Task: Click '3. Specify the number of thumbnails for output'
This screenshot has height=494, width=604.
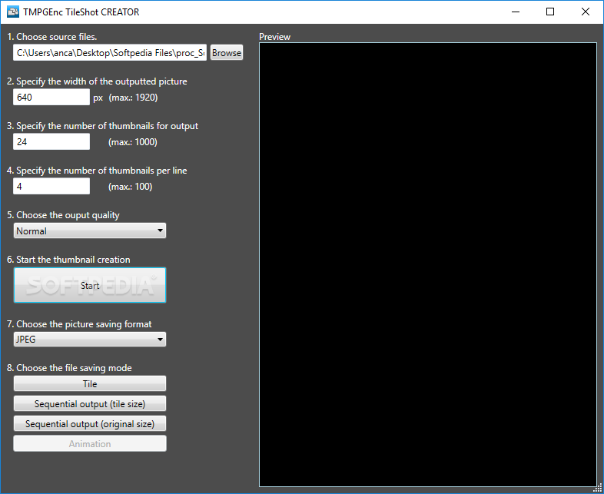Action: [102, 126]
